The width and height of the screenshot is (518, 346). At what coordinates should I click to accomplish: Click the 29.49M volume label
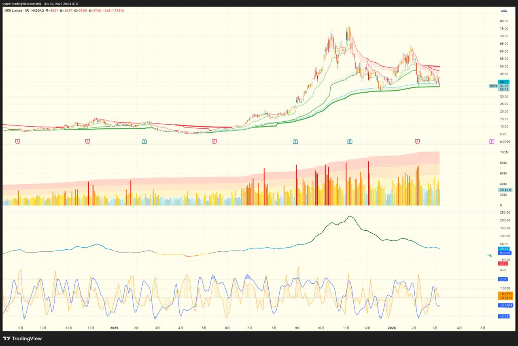click(504, 189)
